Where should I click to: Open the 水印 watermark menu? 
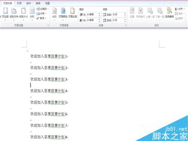55,14
